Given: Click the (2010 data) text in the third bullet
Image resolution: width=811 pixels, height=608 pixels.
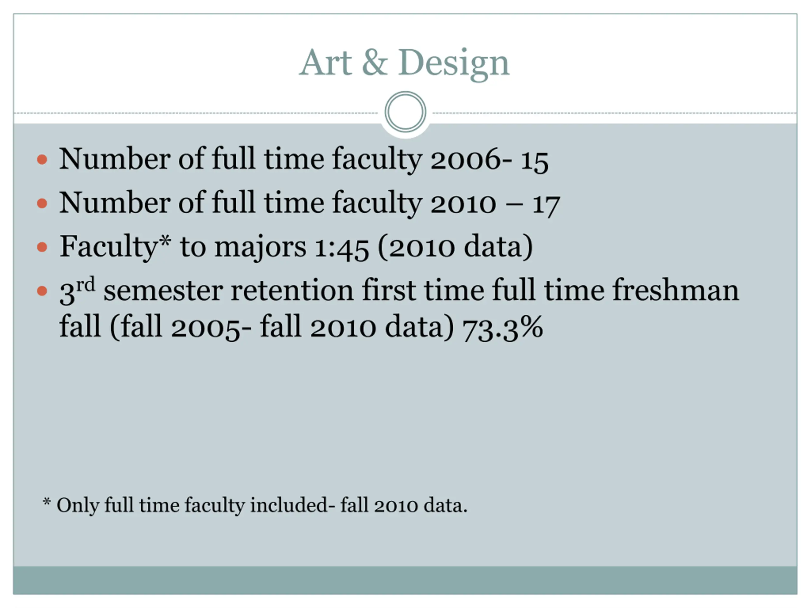Looking at the screenshot, I should tap(455, 247).
